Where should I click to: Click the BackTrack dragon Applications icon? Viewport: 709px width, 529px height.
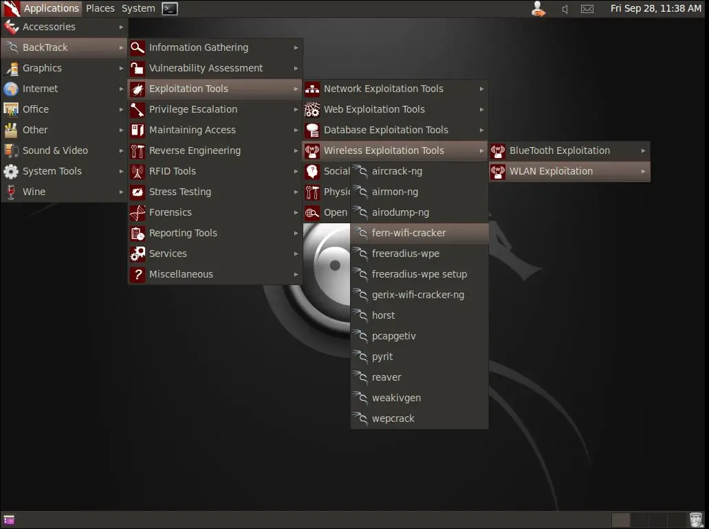(x=12, y=8)
